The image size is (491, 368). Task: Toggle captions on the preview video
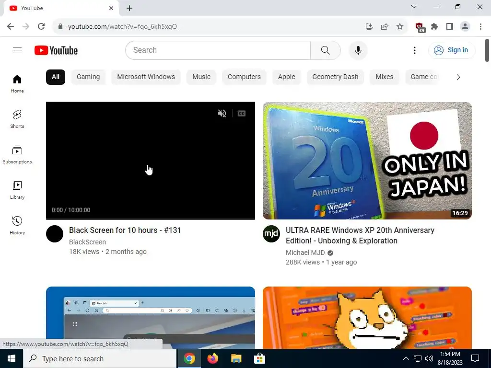tap(242, 113)
